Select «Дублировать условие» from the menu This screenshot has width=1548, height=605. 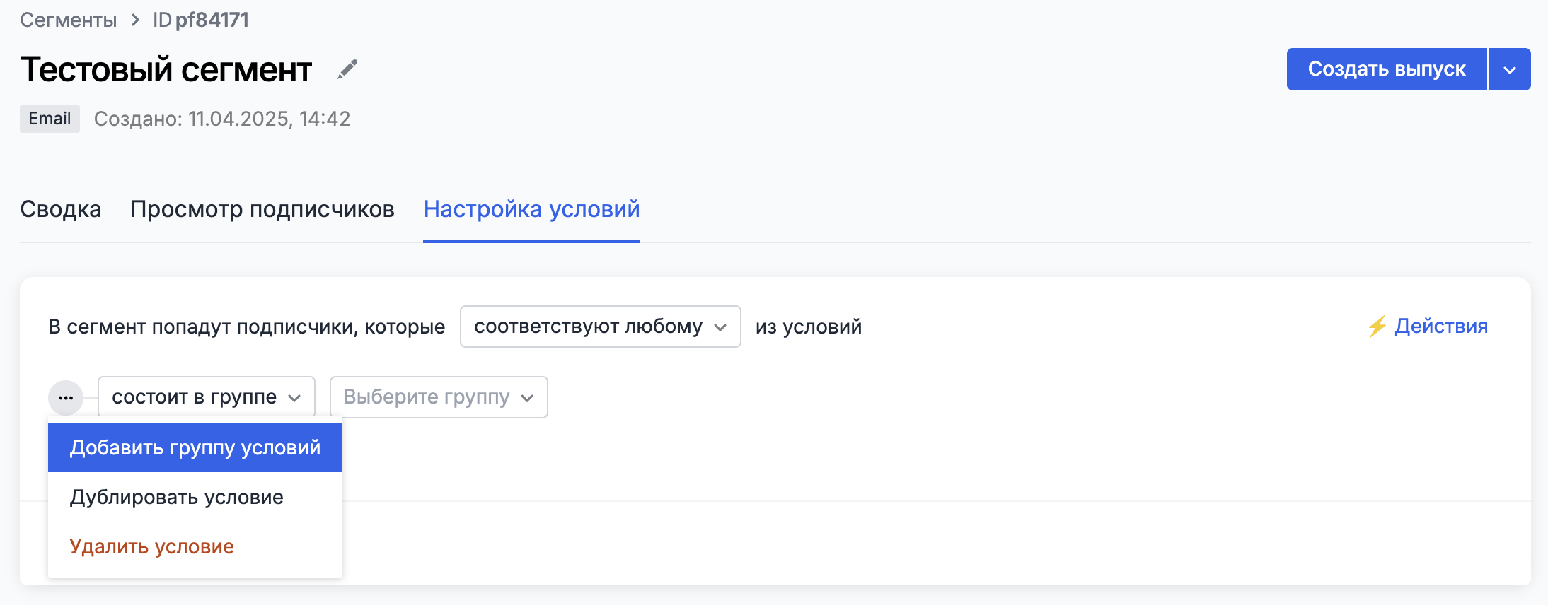[x=176, y=497]
